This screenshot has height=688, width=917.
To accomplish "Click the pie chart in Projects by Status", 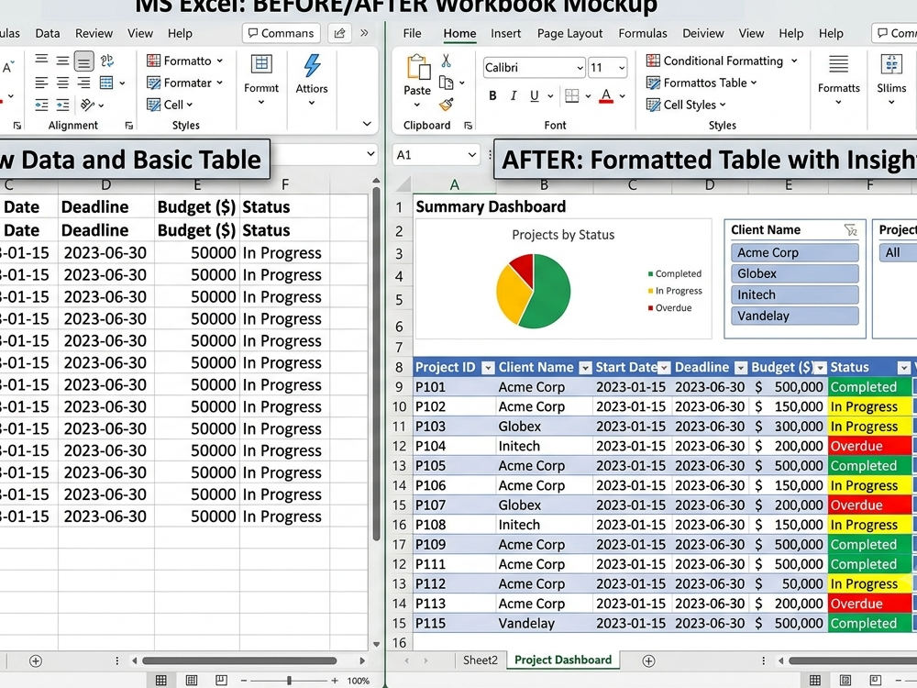I will point(534,291).
